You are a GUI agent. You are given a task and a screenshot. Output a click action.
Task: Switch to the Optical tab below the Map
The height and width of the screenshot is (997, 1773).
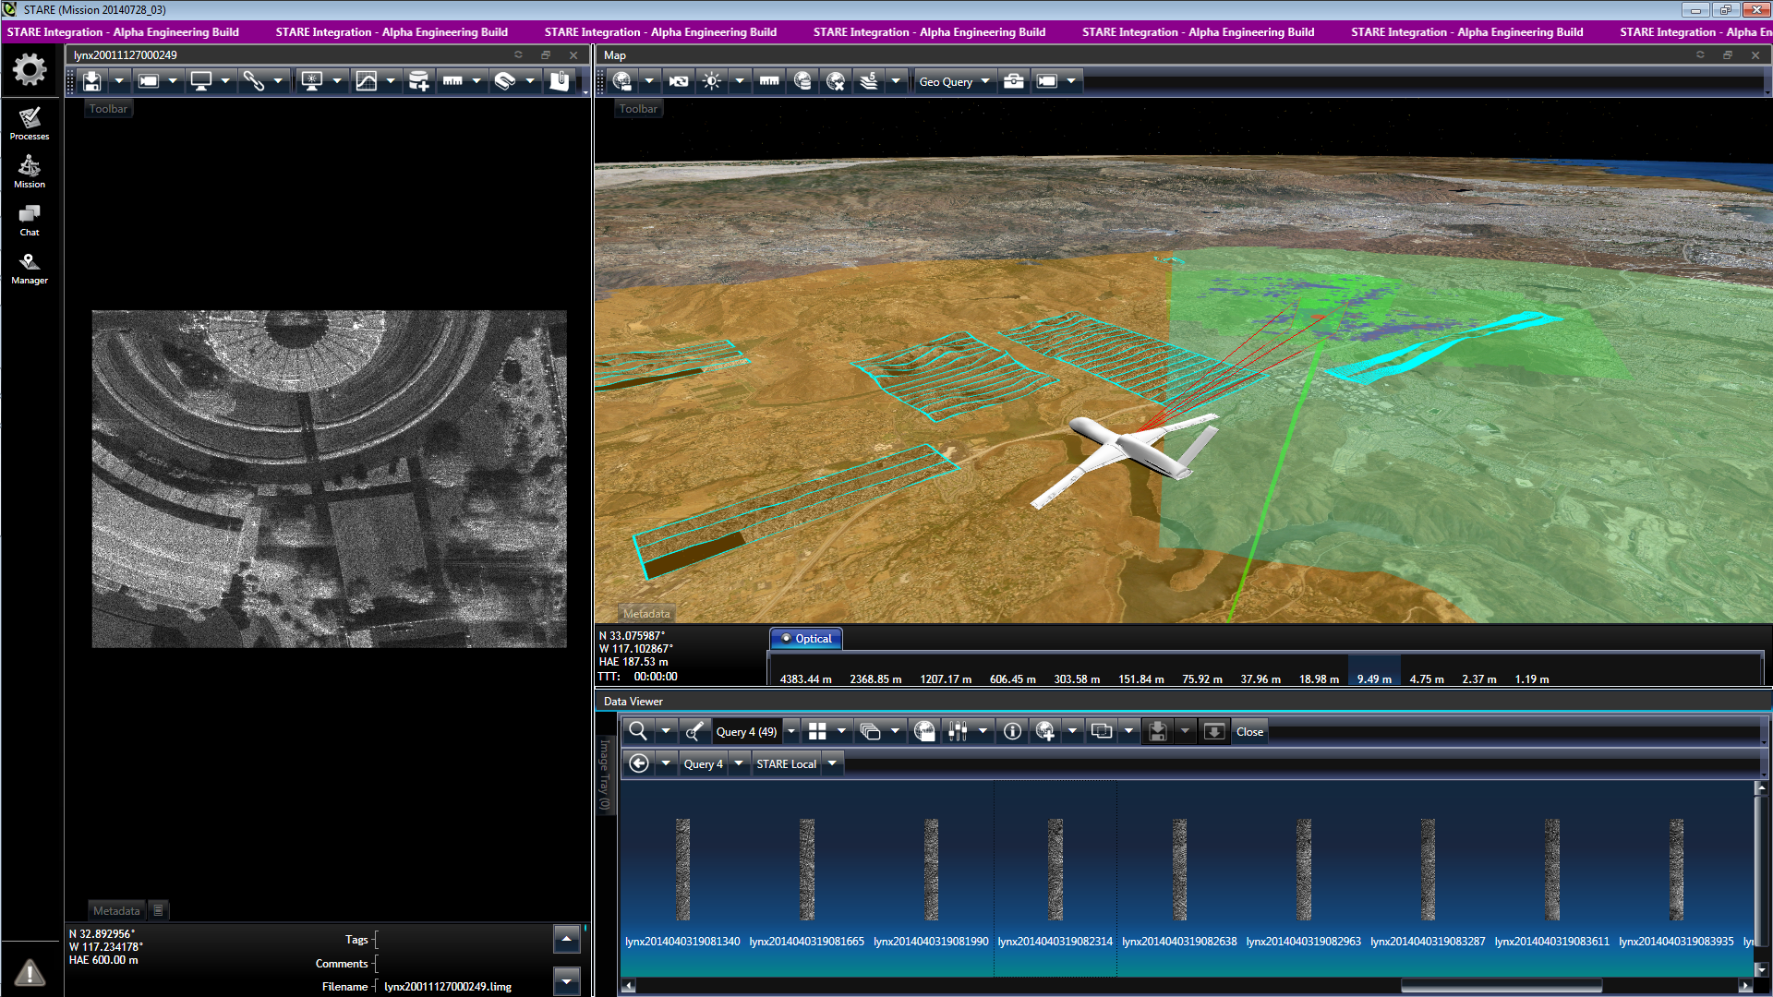coord(805,638)
